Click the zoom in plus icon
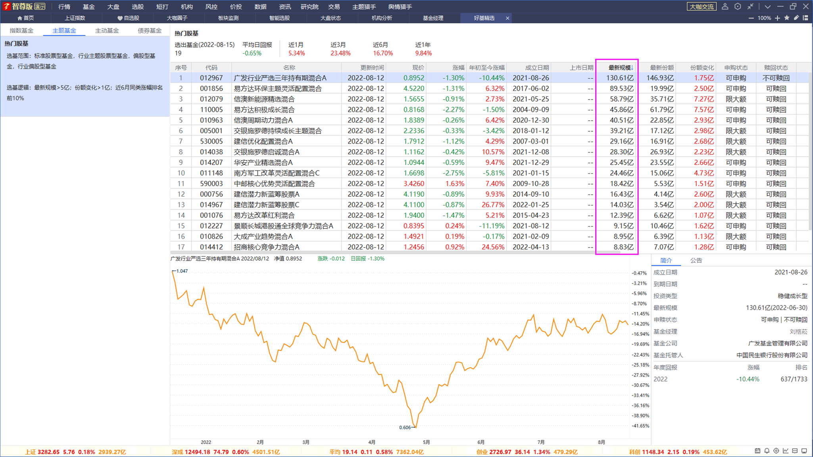813x457 pixels. pos(777,18)
